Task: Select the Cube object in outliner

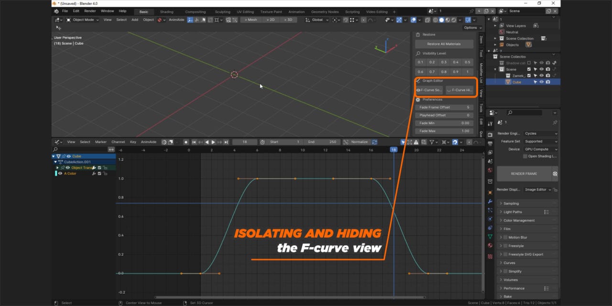Action: tap(517, 82)
